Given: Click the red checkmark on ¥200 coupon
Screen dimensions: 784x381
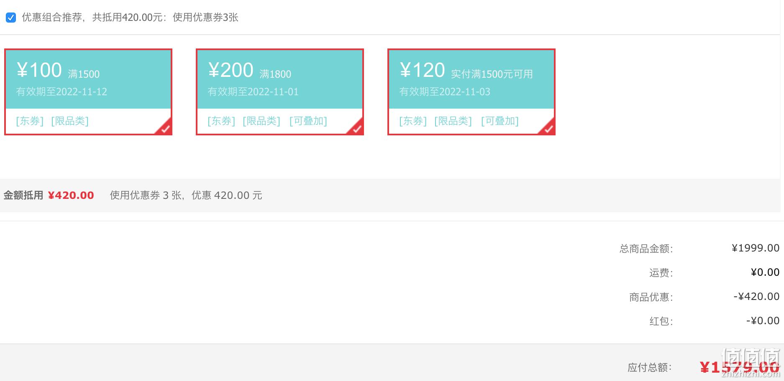Looking at the screenshot, I should coord(356,128).
